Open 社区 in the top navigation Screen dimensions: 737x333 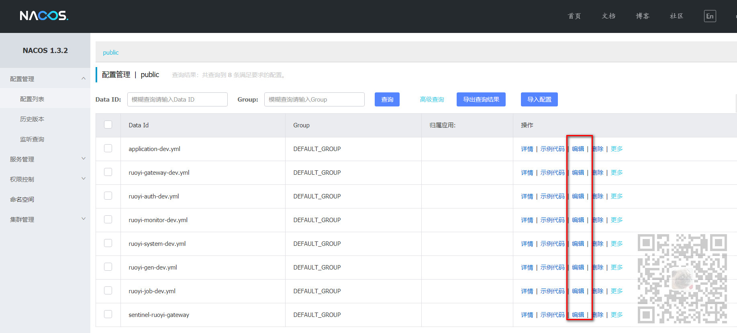pyautogui.click(x=677, y=16)
